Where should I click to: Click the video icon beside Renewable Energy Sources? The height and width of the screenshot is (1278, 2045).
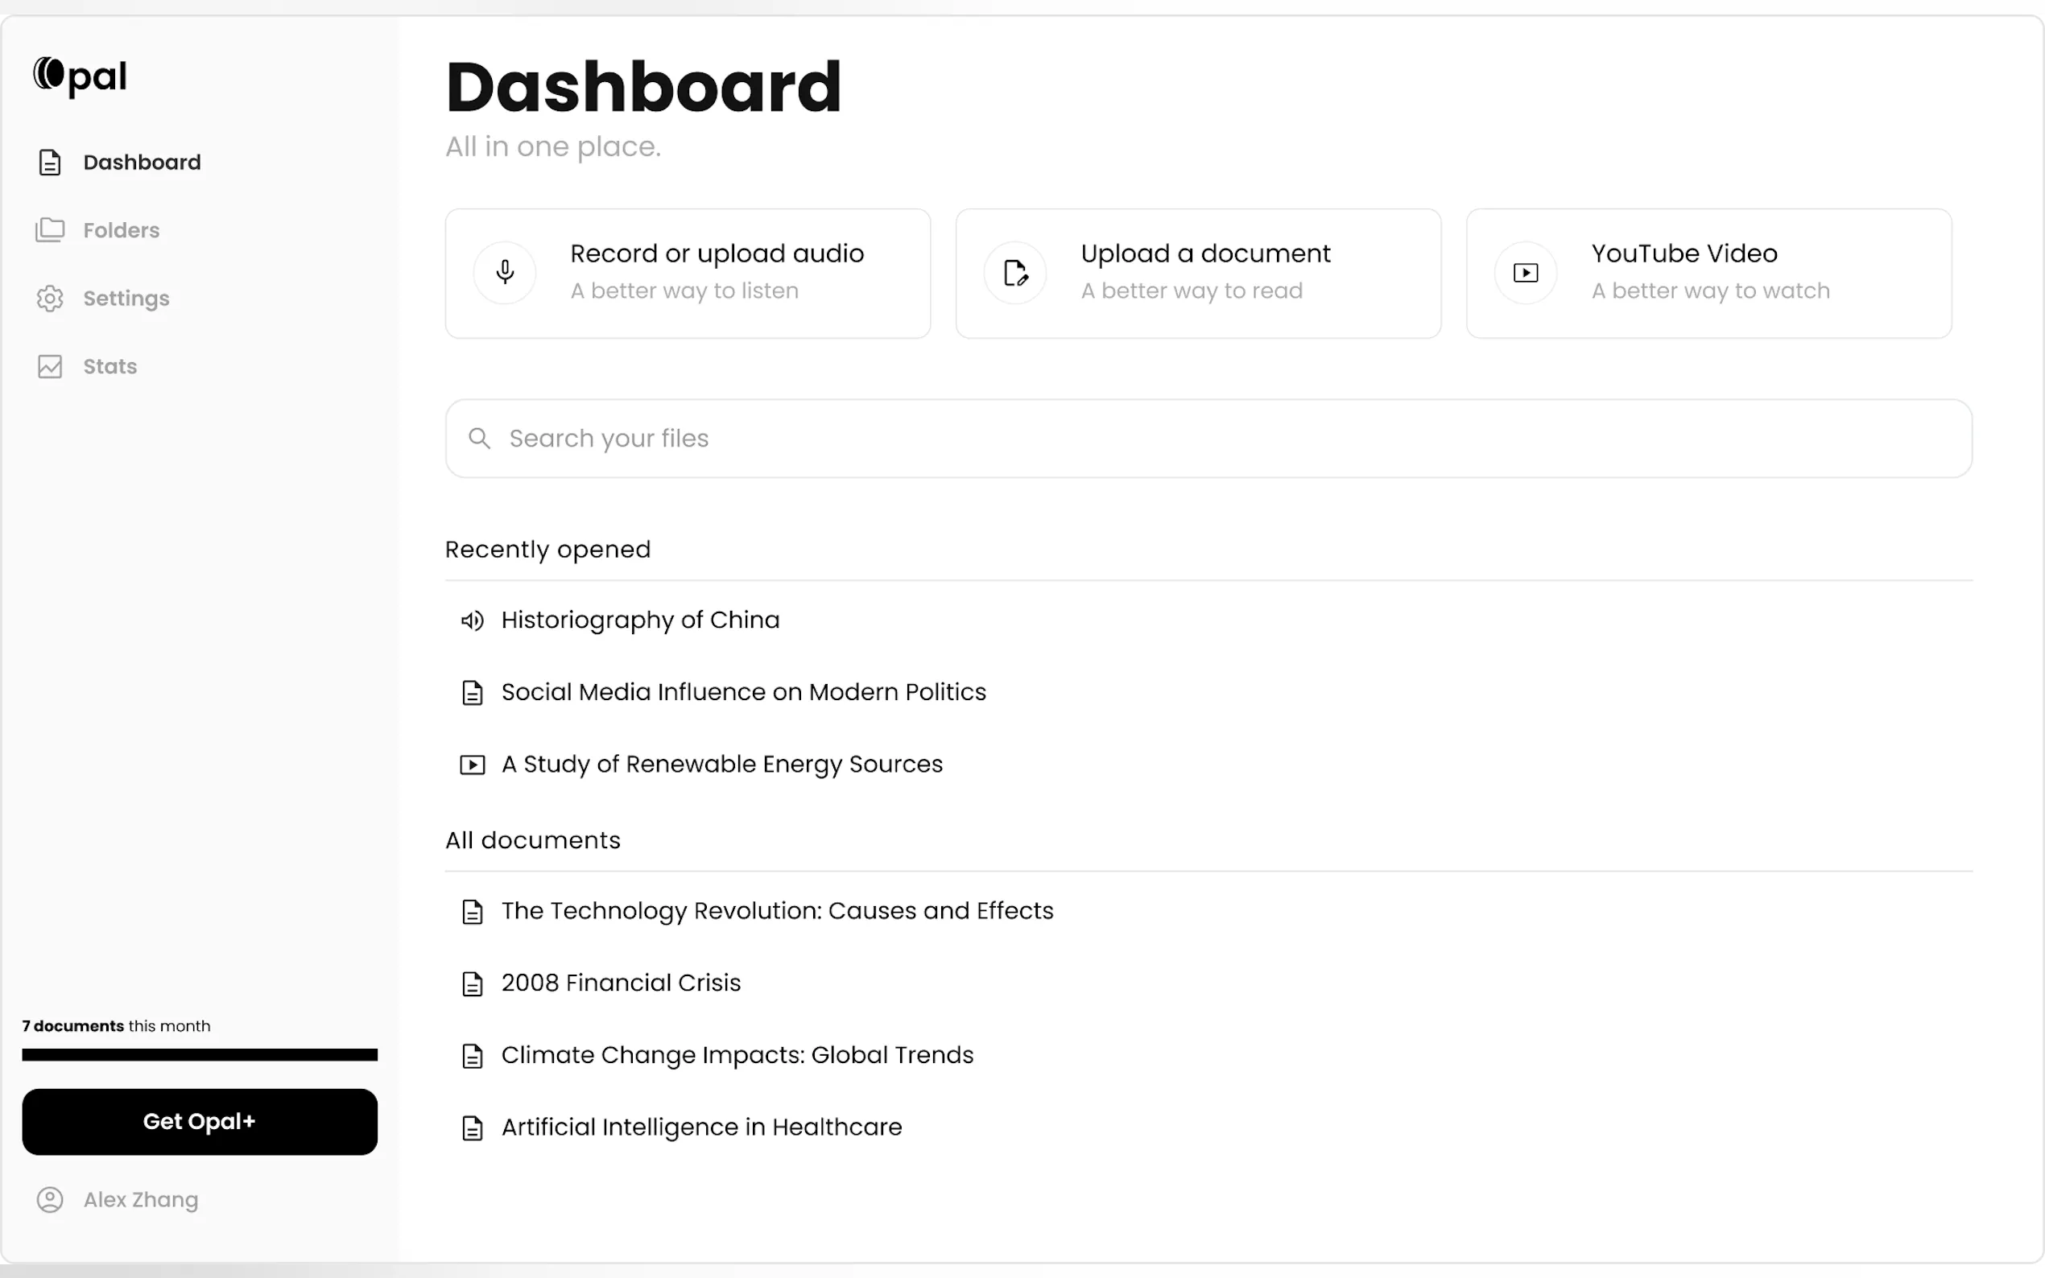(472, 765)
